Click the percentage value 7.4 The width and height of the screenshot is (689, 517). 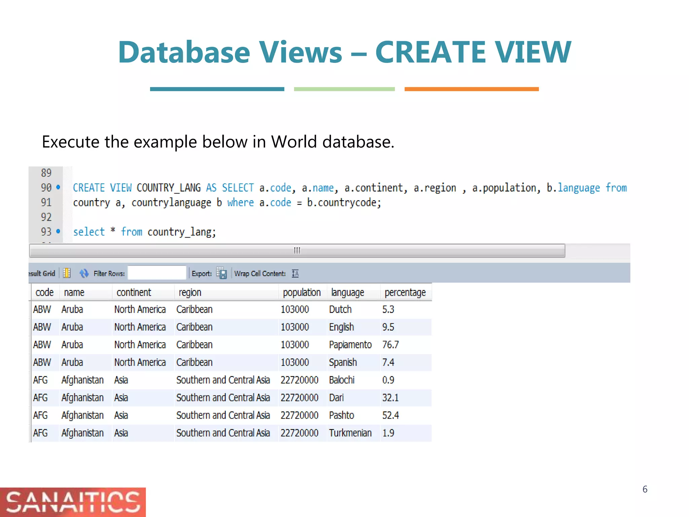[388, 362]
